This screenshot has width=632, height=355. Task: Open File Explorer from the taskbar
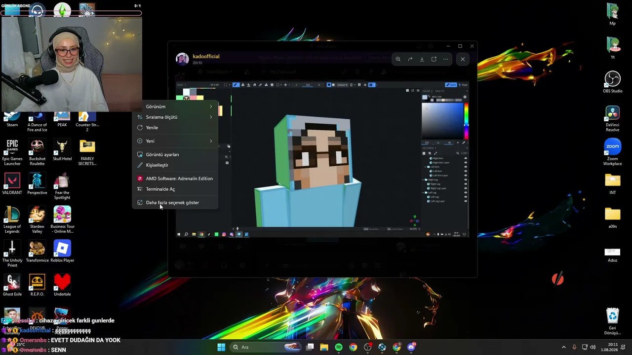point(324,347)
